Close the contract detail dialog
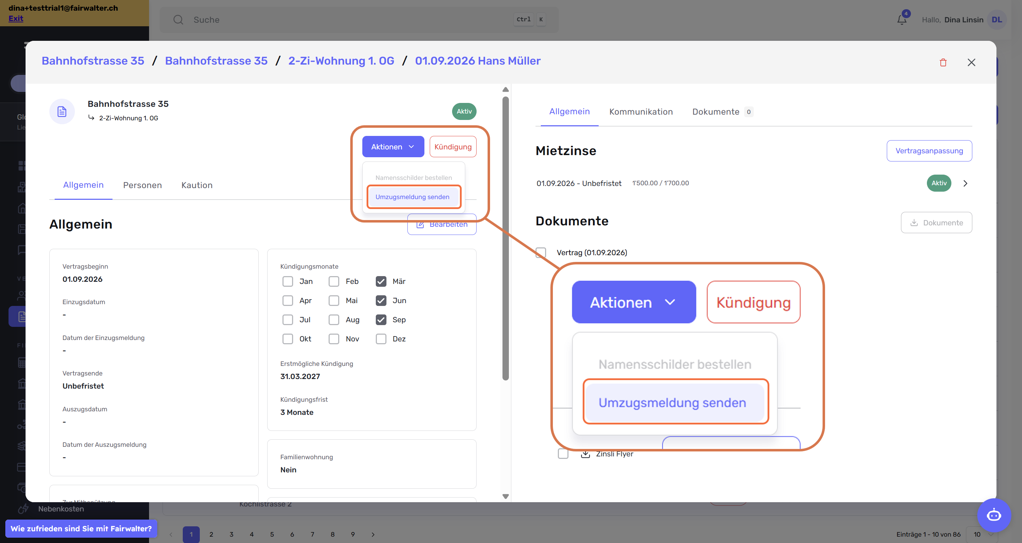Screen dimensions: 1022x543 click(x=971, y=62)
